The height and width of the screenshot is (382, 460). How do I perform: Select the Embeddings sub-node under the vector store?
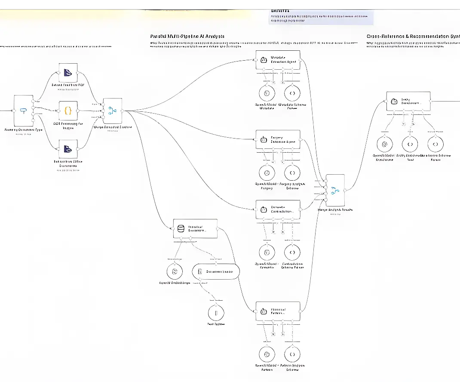pos(175,271)
